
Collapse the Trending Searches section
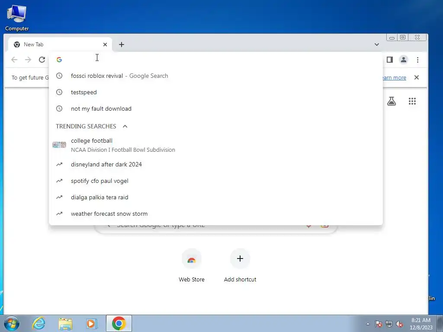click(125, 126)
